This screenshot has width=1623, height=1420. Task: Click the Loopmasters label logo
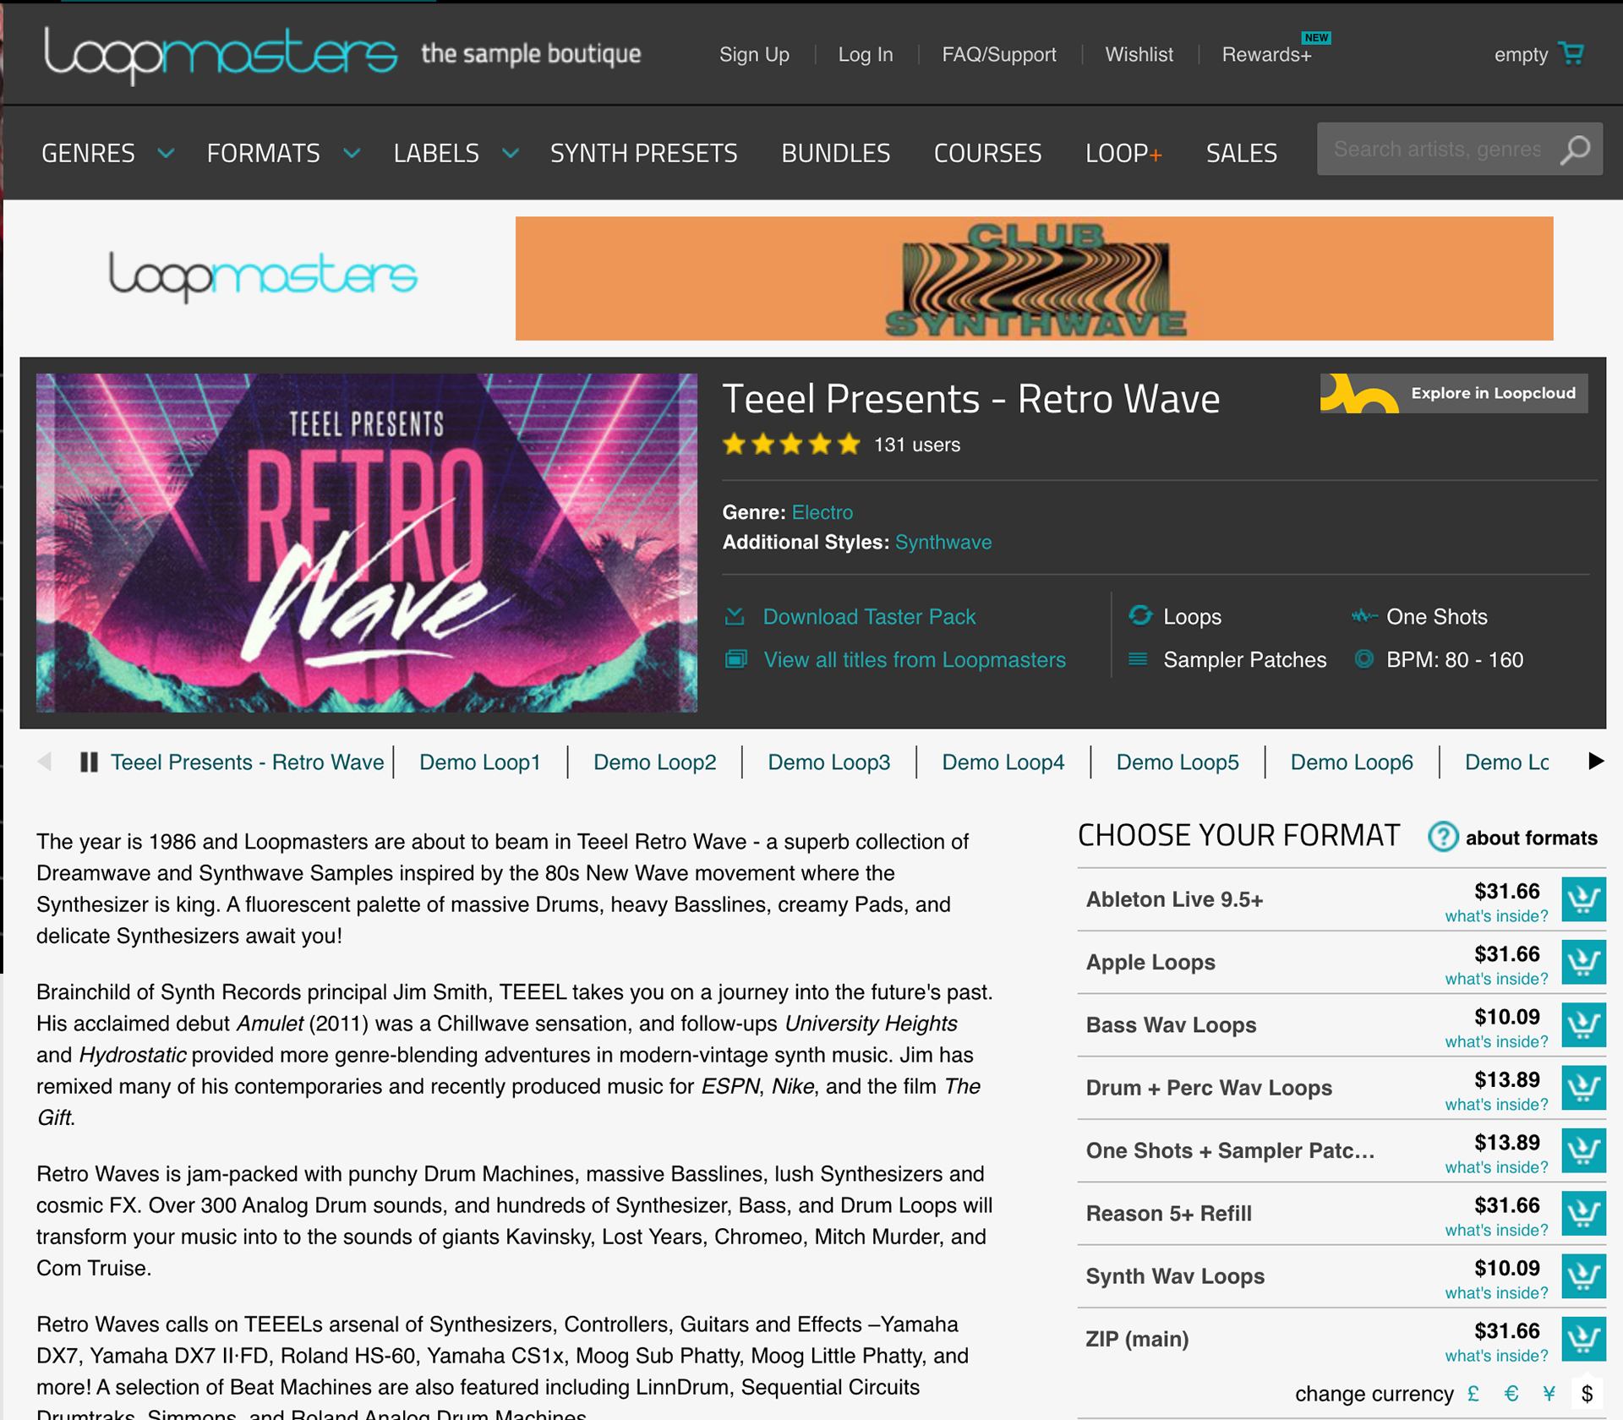pyautogui.click(x=263, y=276)
